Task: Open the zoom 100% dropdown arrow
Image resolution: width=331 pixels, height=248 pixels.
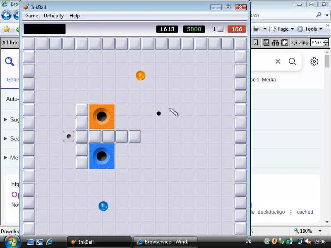Action: point(320,231)
